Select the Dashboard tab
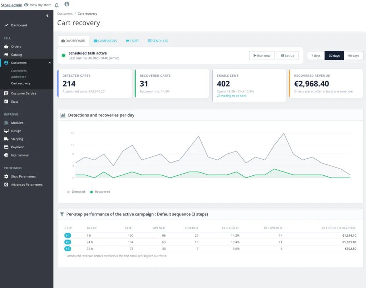This screenshot has width=366, height=288. click(73, 41)
